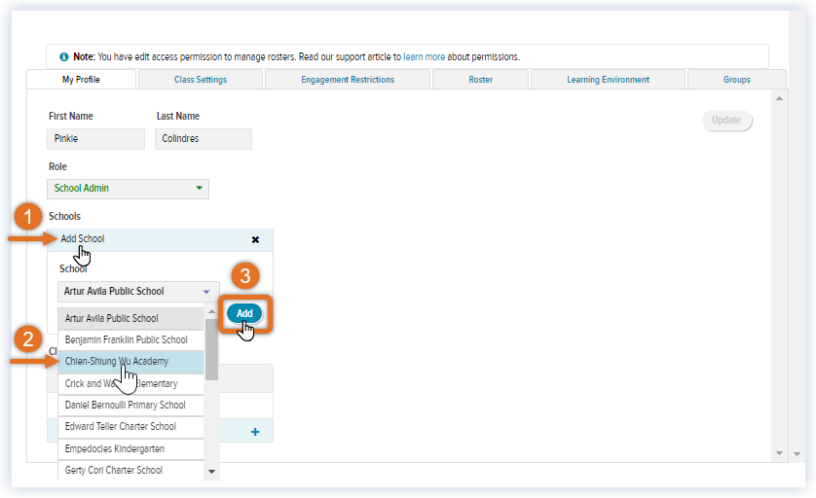Choose Daniel Bernoulli Primary School
The width and height of the screenshot is (816, 498).
click(x=130, y=405)
